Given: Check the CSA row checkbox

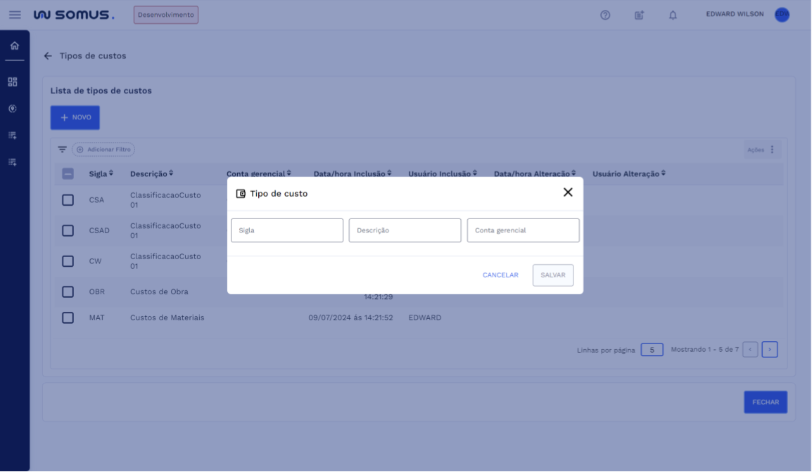Looking at the screenshot, I should (x=68, y=200).
